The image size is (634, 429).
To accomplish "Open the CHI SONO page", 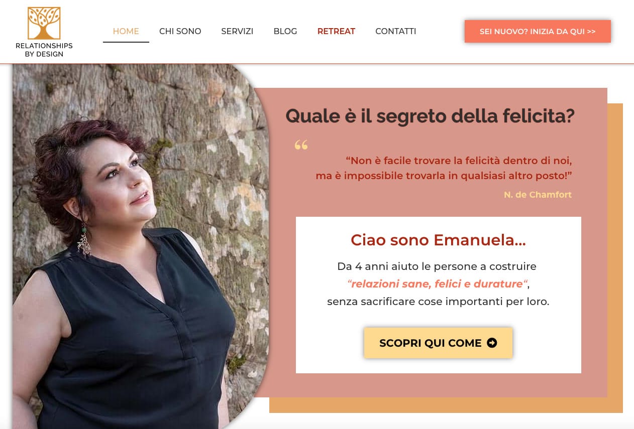I will click(x=180, y=31).
